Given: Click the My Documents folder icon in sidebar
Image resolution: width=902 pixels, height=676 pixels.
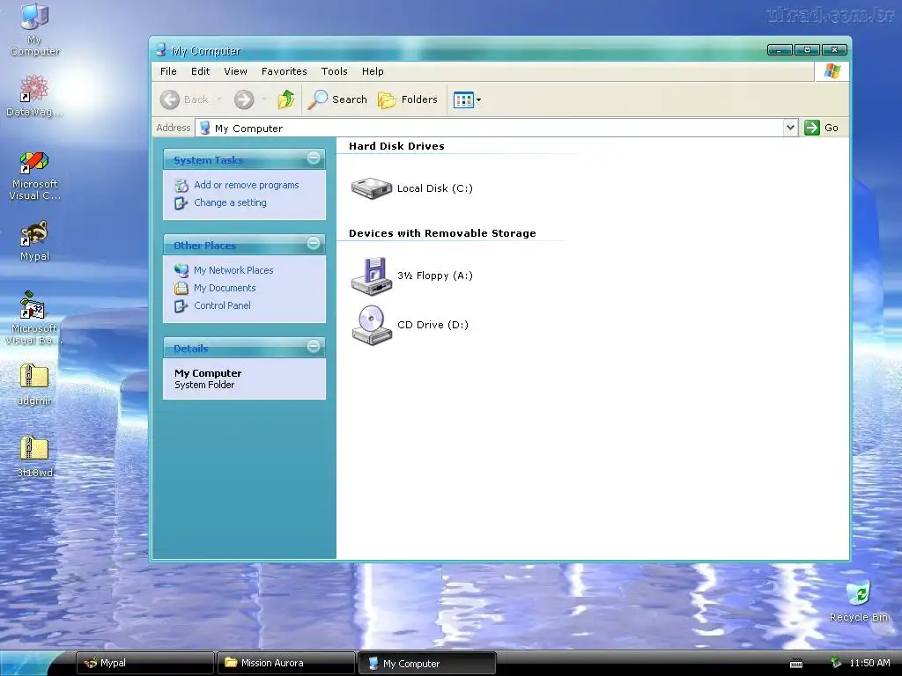Looking at the screenshot, I should pos(181,288).
